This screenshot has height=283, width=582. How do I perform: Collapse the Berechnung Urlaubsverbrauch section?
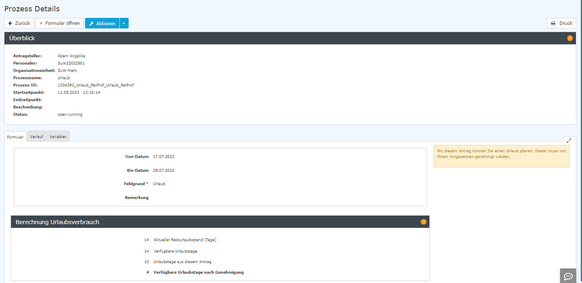[423, 222]
